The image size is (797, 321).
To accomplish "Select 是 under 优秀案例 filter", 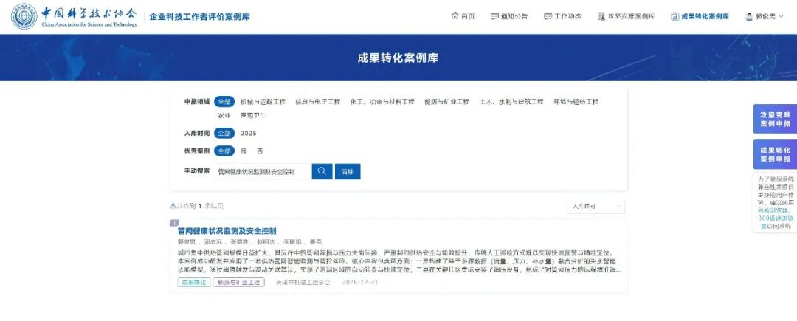I will point(244,151).
